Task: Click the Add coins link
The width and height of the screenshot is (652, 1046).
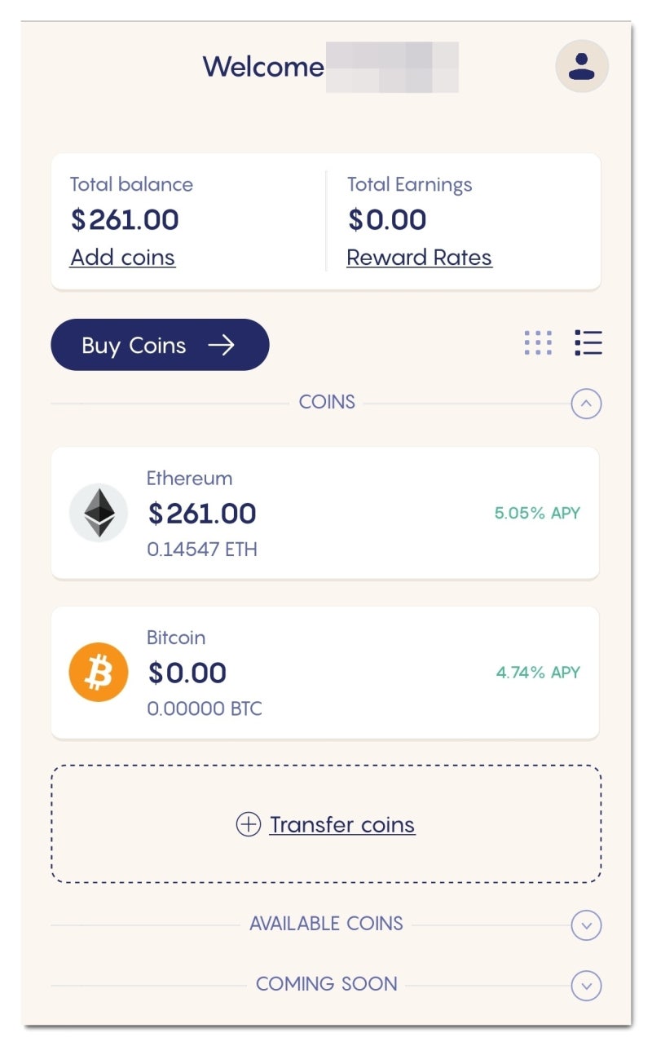Action: tap(122, 258)
